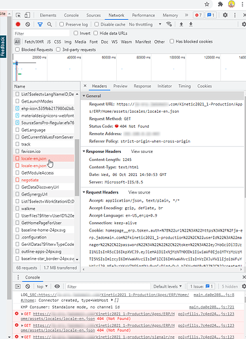
Task: Switch to Elements panel tab
Action: pyautogui.click(x=48, y=15)
